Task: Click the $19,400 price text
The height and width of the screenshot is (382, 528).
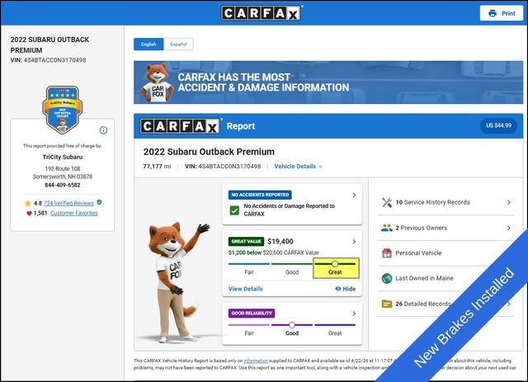Action: point(280,241)
